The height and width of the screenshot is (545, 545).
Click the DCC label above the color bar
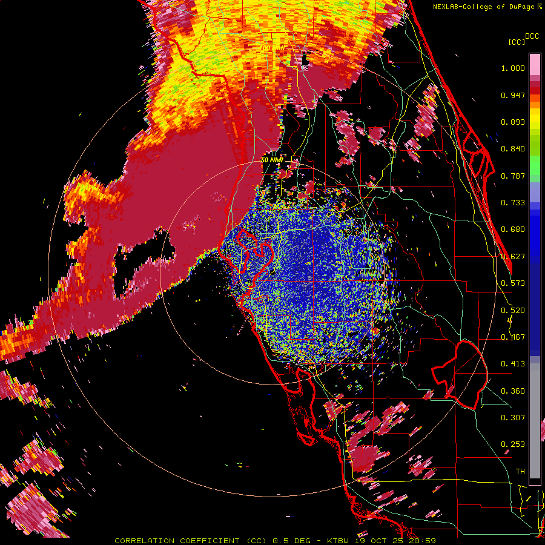[532, 36]
